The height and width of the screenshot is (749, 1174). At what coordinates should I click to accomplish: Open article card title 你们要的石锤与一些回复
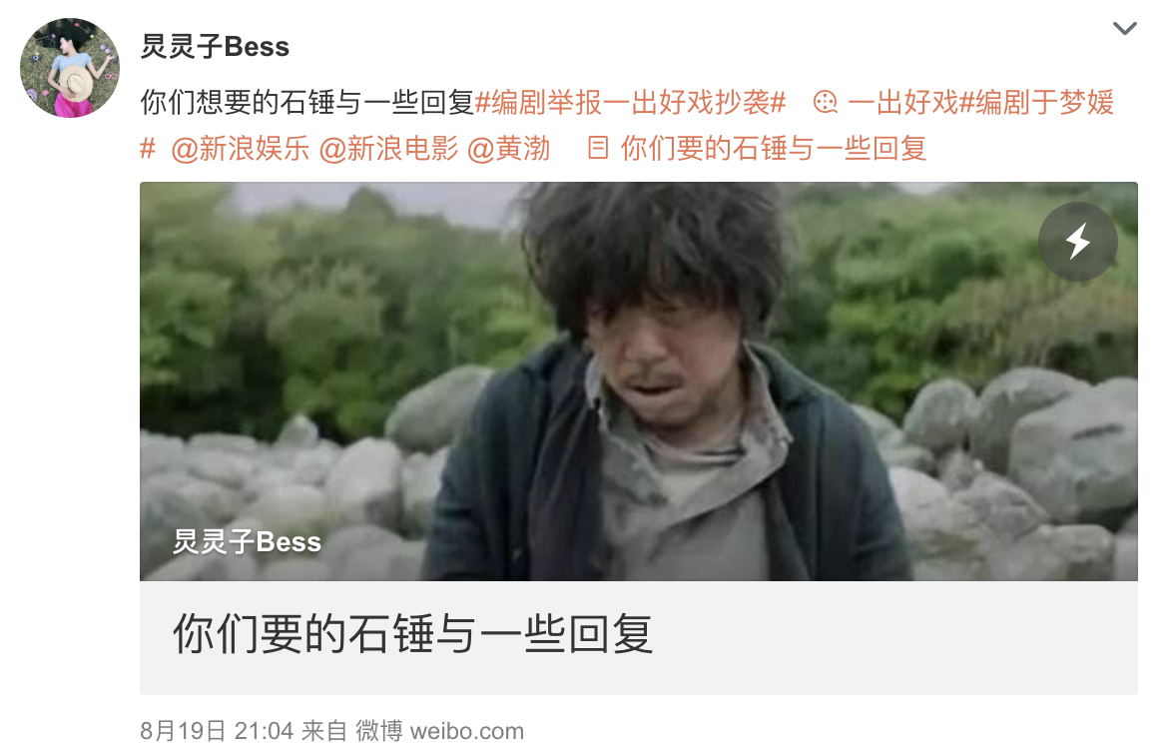pos(412,633)
